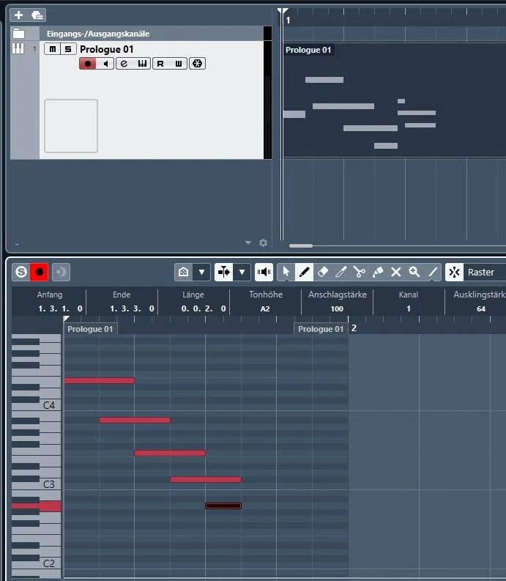
Task: Select the trim tool
Action: (x=341, y=272)
